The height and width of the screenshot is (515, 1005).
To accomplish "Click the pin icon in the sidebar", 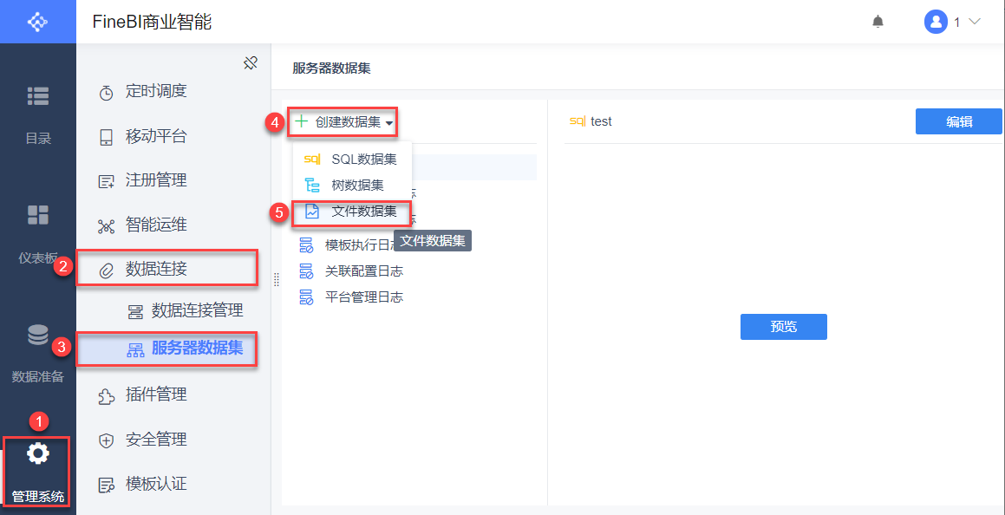I will (251, 63).
